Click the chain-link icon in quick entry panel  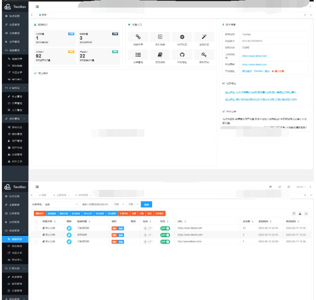click(139, 37)
